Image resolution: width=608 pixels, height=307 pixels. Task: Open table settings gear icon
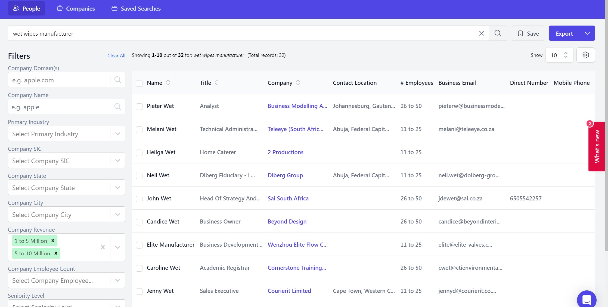click(x=585, y=55)
